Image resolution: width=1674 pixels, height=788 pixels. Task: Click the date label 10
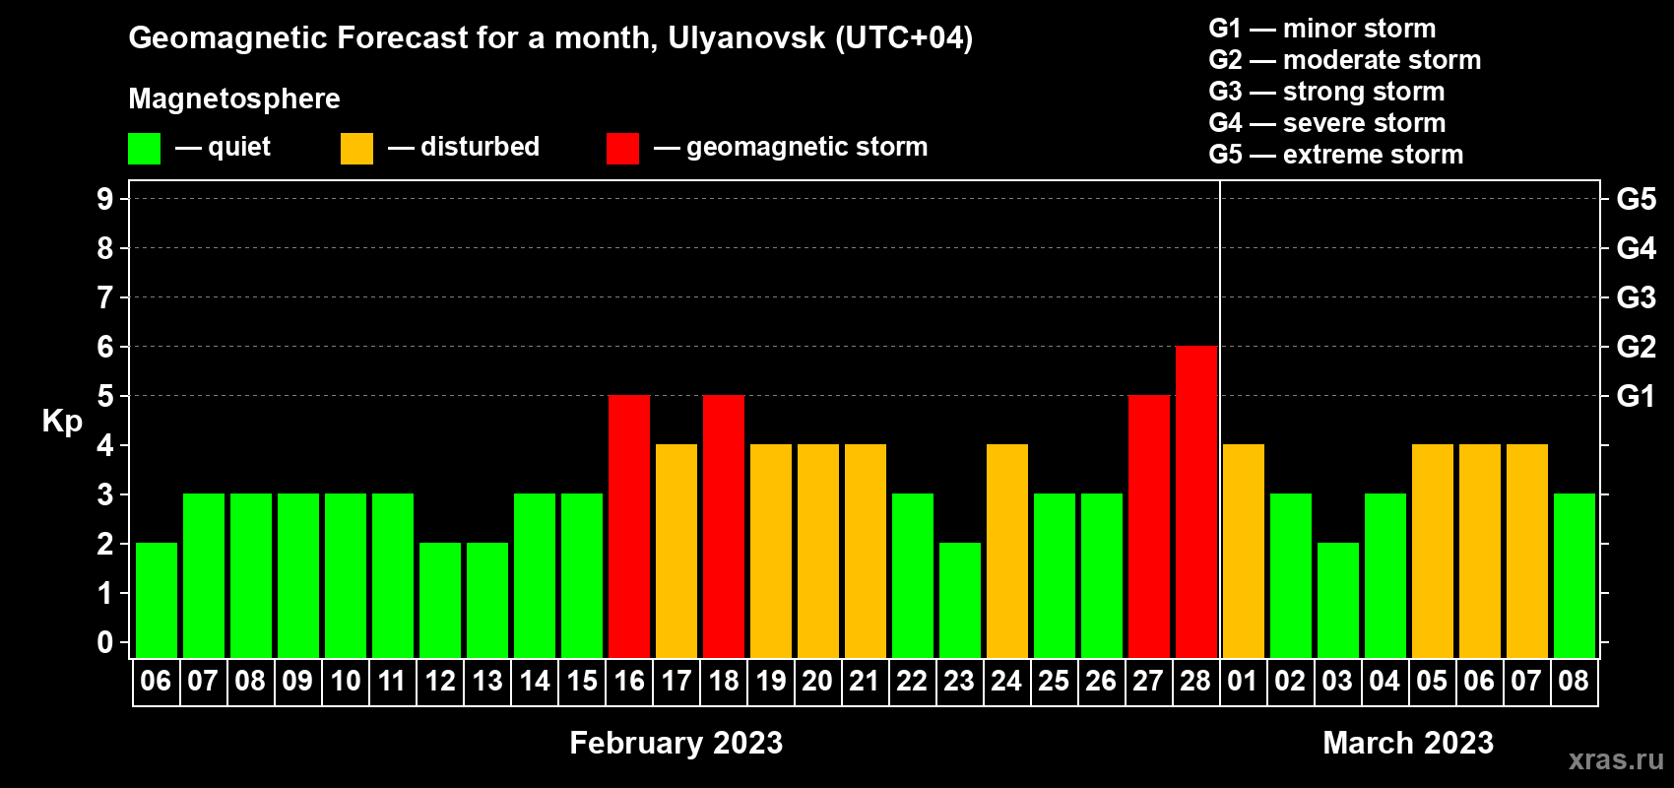[x=346, y=682]
